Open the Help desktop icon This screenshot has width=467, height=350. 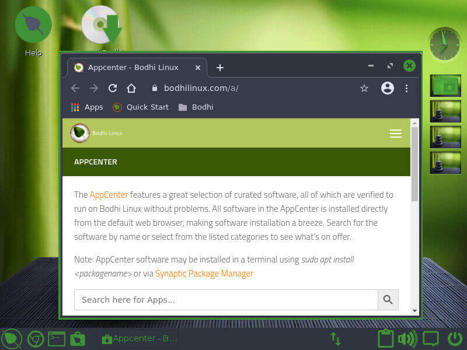coord(33,32)
